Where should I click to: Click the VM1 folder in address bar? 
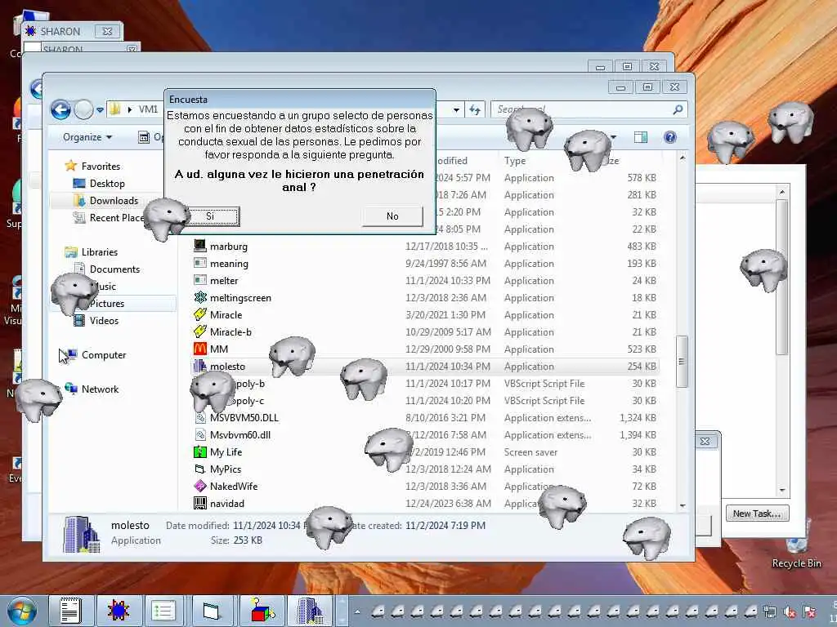148,109
